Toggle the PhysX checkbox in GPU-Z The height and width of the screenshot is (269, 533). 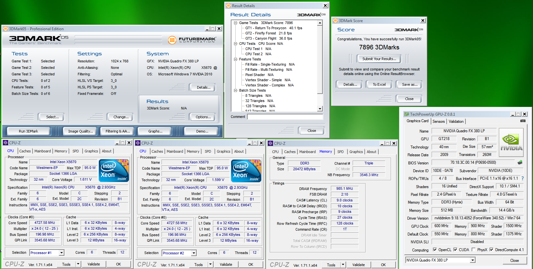click(474, 250)
